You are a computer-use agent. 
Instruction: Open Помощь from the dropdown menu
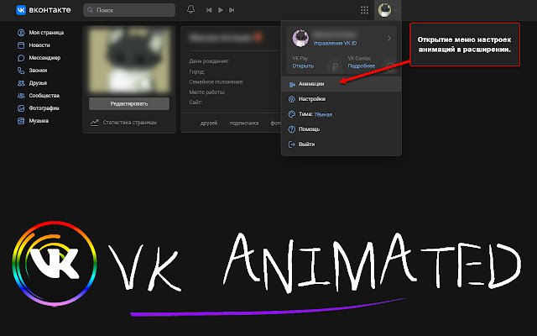click(x=341, y=129)
